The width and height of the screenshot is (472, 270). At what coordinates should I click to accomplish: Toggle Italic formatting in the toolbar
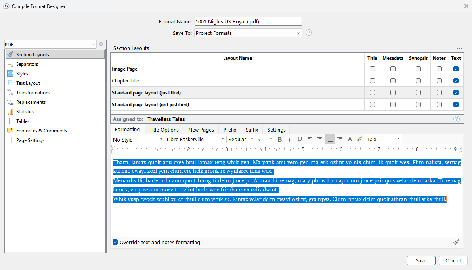(290, 139)
